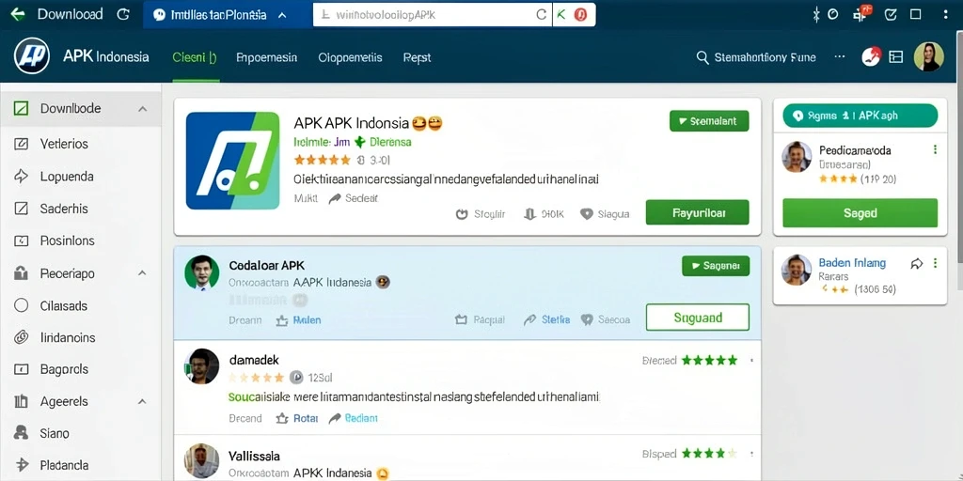The width and height of the screenshot is (963, 481).
Task: Click the Raqual icon in Cedaloar post
Action: point(461,319)
